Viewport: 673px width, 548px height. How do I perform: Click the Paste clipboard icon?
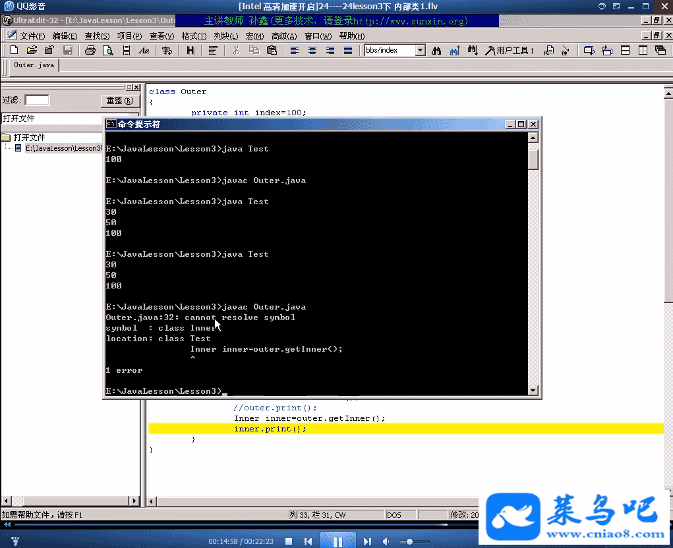coord(272,50)
